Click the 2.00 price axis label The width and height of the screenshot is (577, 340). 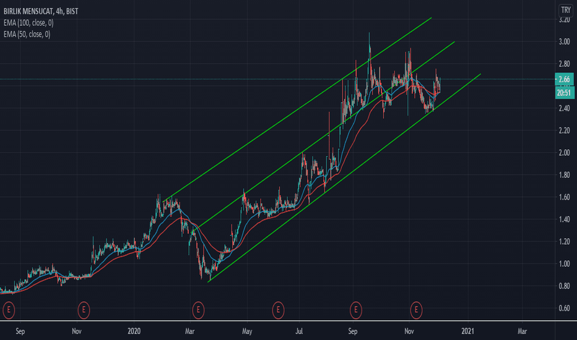coord(564,153)
